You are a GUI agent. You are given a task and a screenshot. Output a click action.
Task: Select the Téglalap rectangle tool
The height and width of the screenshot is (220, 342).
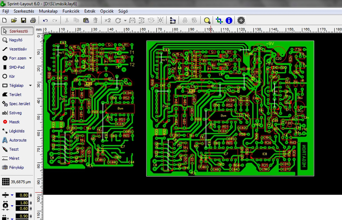(14, 85)
